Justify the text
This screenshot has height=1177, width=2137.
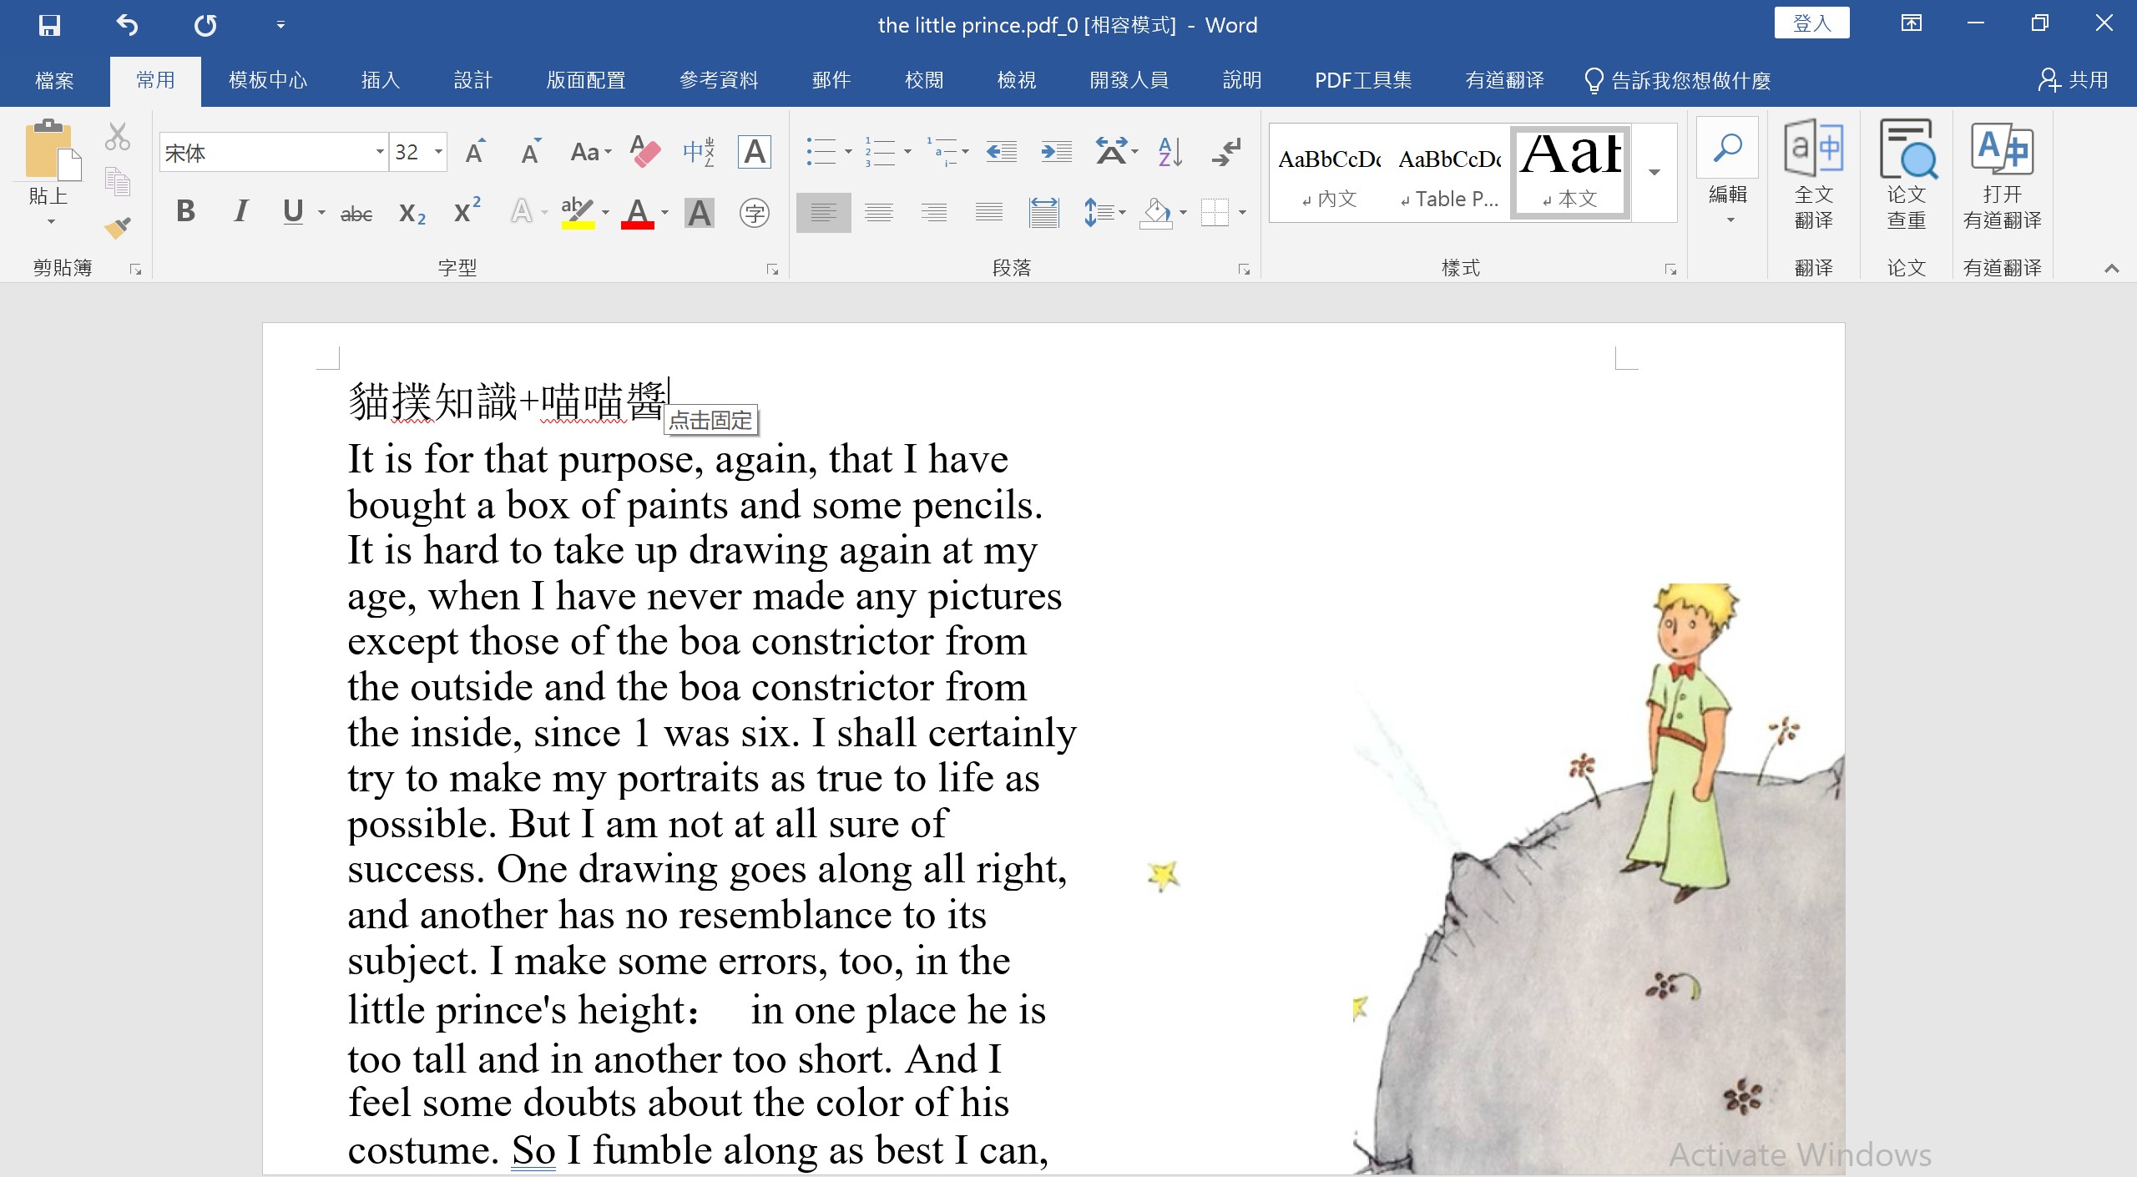pos(988,213)
